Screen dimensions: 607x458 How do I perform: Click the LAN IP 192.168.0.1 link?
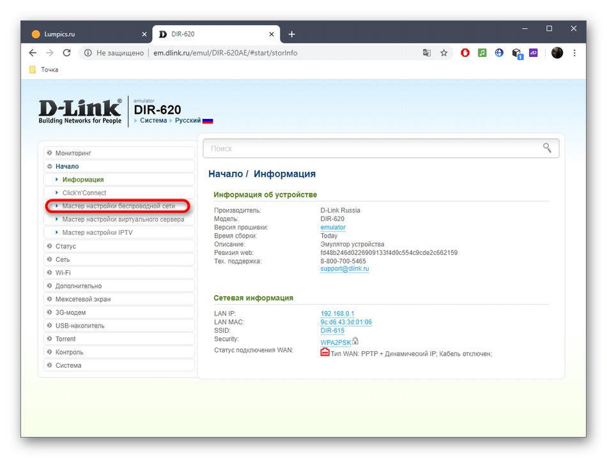tap(337, 314)
